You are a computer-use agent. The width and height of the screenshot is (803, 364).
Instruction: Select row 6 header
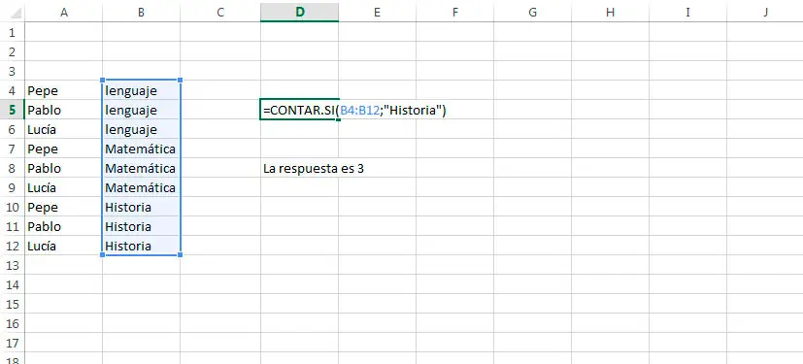tap(13, 129)
